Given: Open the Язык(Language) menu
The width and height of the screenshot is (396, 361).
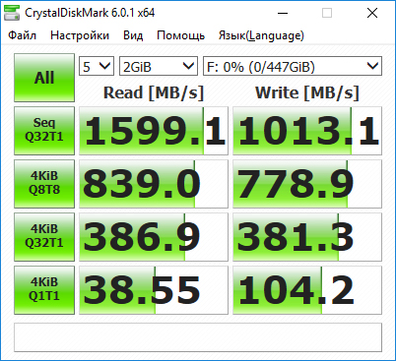Looking at the screenshot, I should 261,35.
